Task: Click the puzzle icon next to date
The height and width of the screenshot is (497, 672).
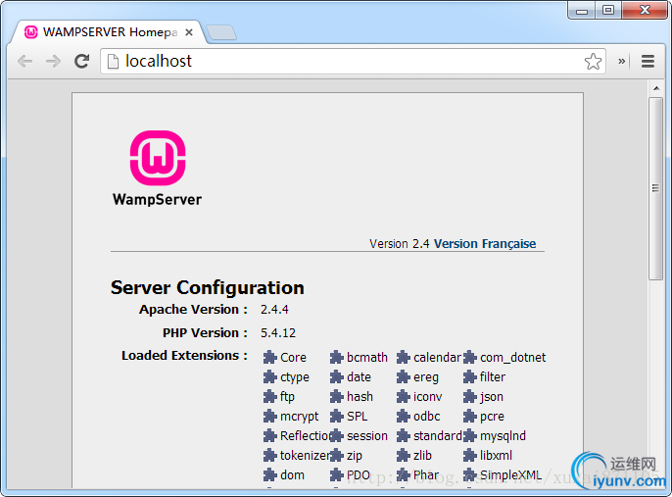Action: (x=337, y=376)
